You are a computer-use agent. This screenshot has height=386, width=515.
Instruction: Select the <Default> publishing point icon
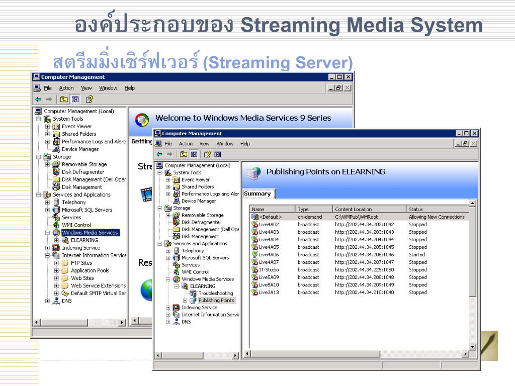[x=254, y=217]
